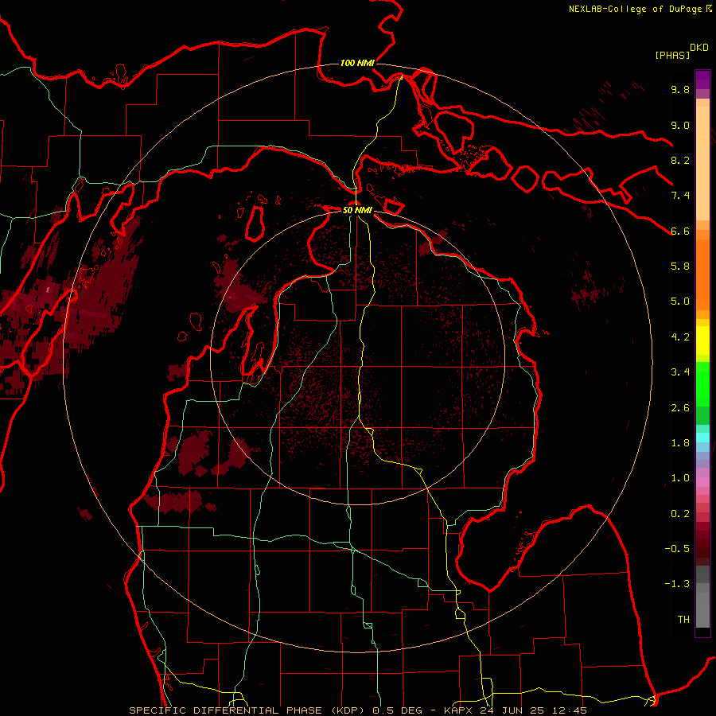The width and height of the screenshot is (716, 716).
Task: Pick the cyan color bar segment
Action: coord(702,438)
